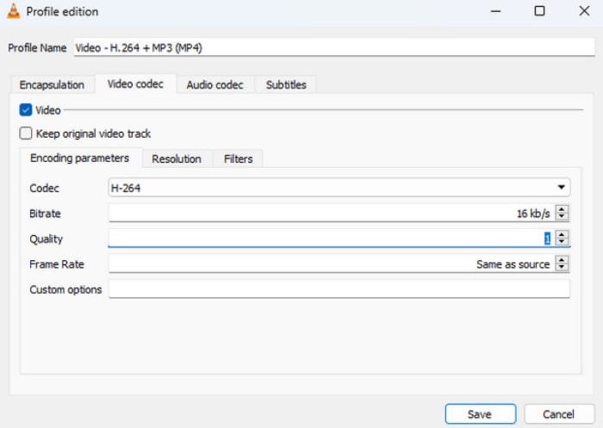Click the Frame Rate field
The height and width of the screenshot is (428, 603).
(x=332, y=264)
